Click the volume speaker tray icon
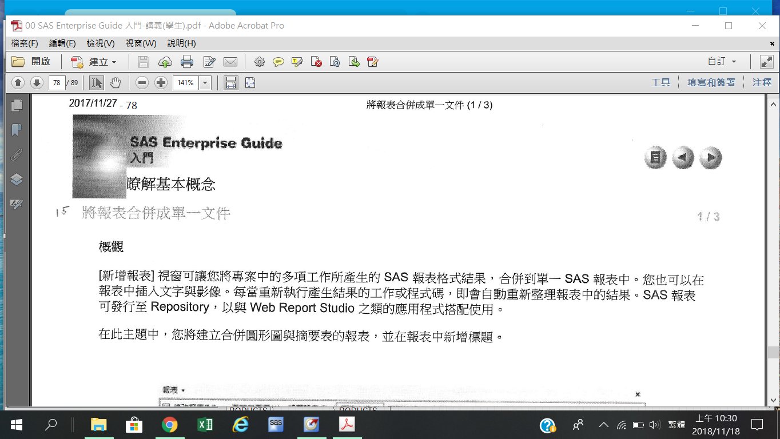 (655, 425)
